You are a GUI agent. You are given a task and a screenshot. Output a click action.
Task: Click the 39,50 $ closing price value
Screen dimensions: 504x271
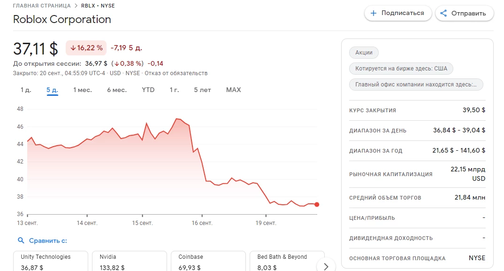[474, 110]
